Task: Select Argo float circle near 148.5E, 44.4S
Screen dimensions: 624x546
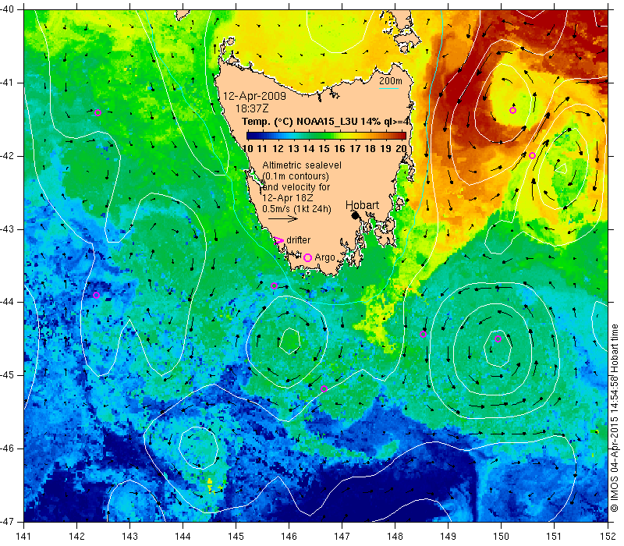Action: 423,335
